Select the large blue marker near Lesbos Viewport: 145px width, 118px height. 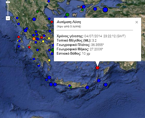pos(84,7)
